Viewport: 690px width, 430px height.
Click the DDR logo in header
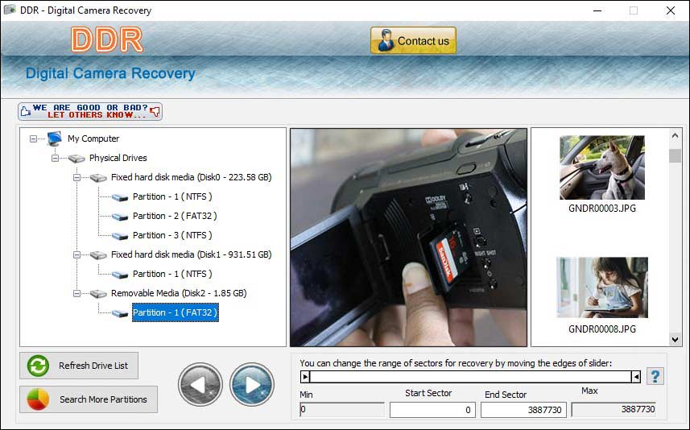[x=107, y=39]
